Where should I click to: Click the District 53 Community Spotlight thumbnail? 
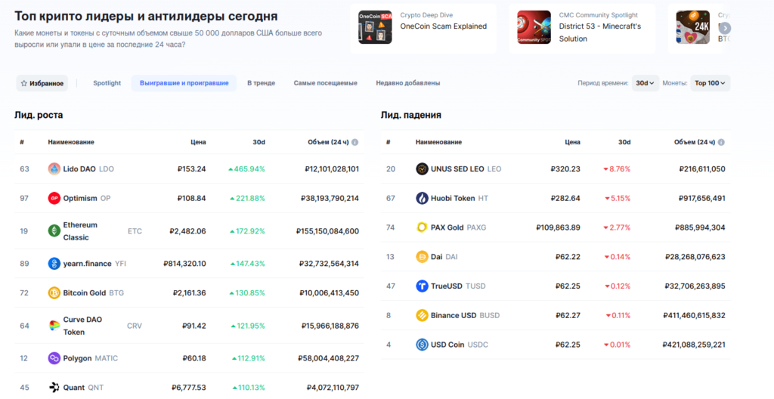[534, 27]
